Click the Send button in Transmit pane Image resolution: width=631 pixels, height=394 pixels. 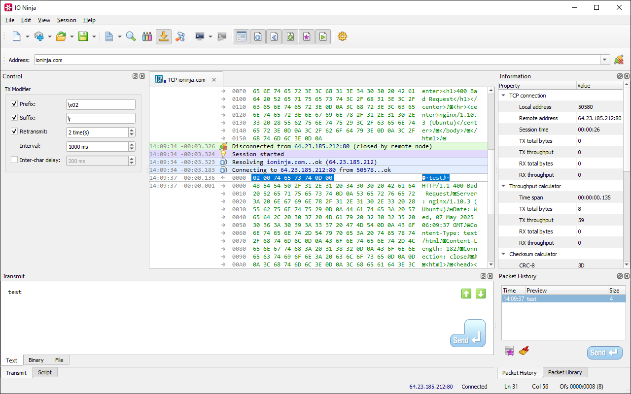(468, 334)
